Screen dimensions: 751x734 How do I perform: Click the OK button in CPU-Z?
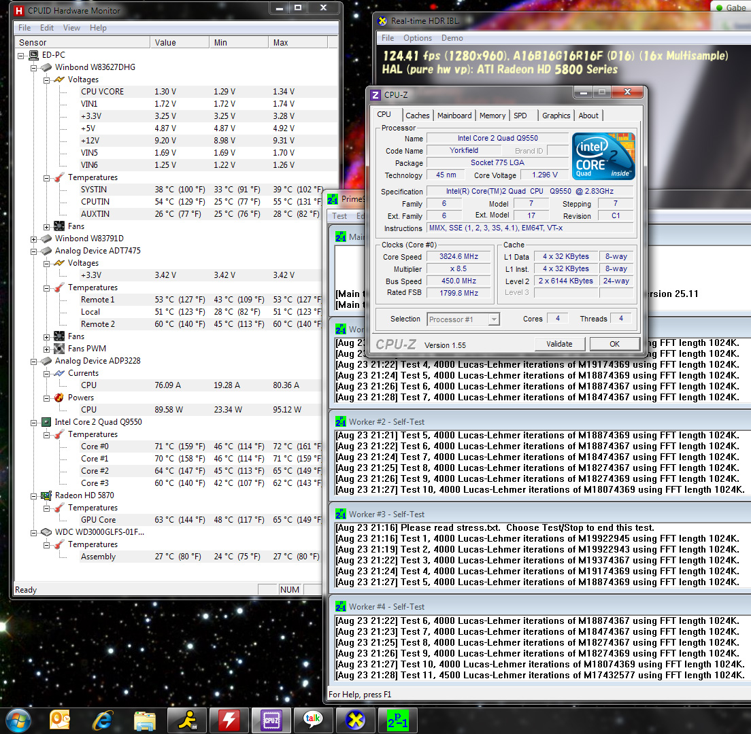click(x=614, y=344)
